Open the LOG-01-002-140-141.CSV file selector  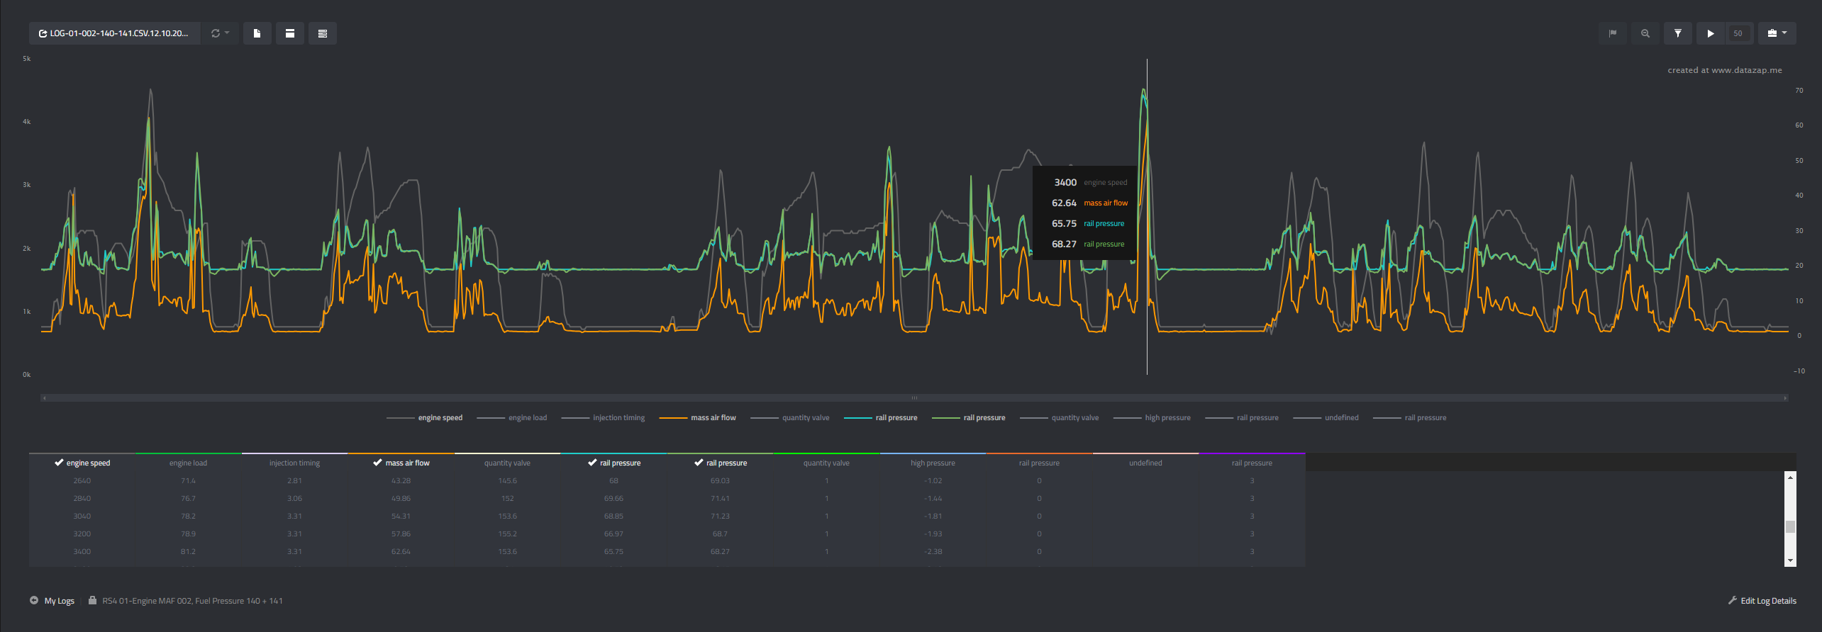[113, 33]
